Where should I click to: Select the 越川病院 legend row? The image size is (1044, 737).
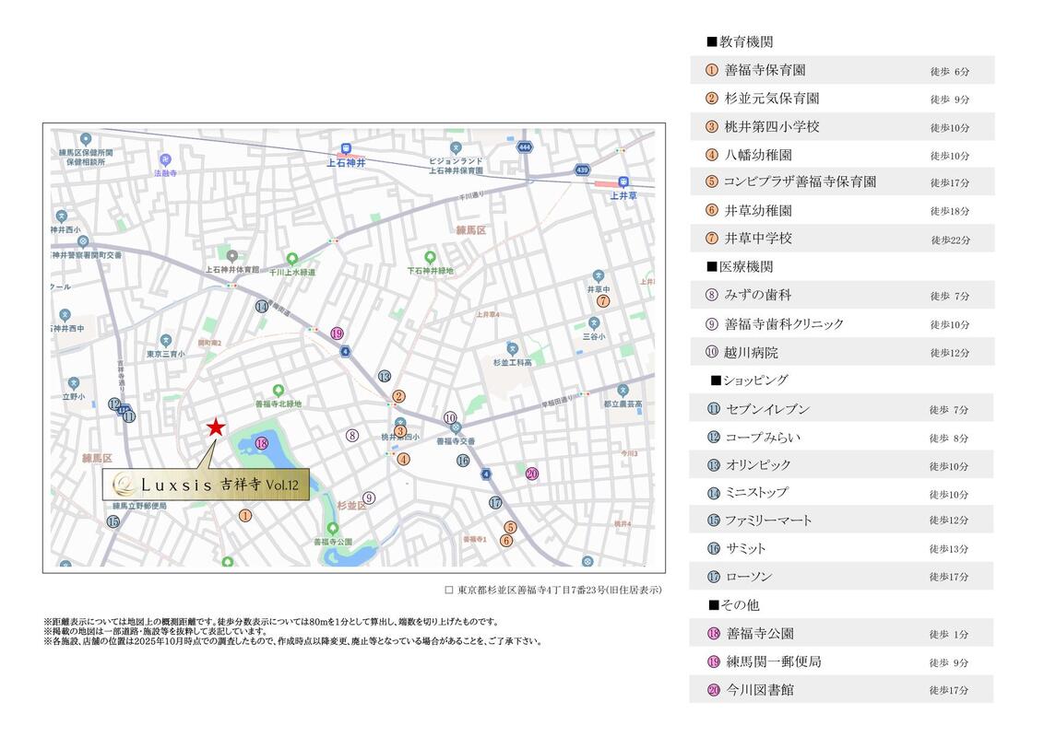coord(841,352)
